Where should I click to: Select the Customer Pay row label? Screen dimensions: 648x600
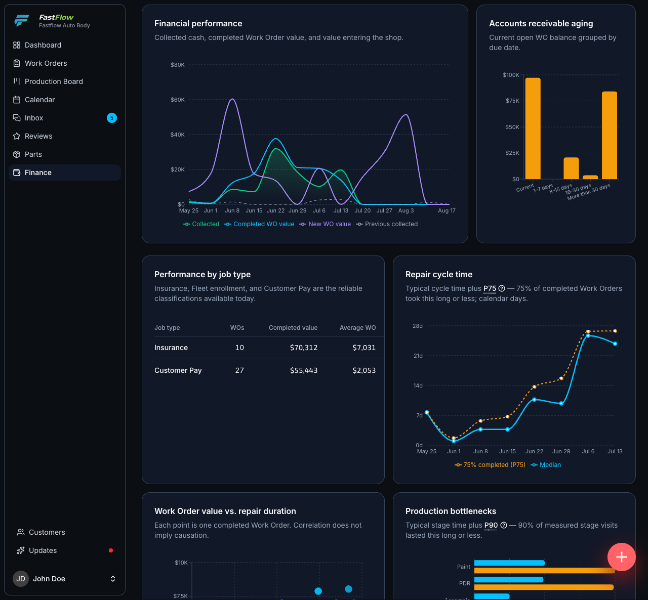tap(178, 370)
